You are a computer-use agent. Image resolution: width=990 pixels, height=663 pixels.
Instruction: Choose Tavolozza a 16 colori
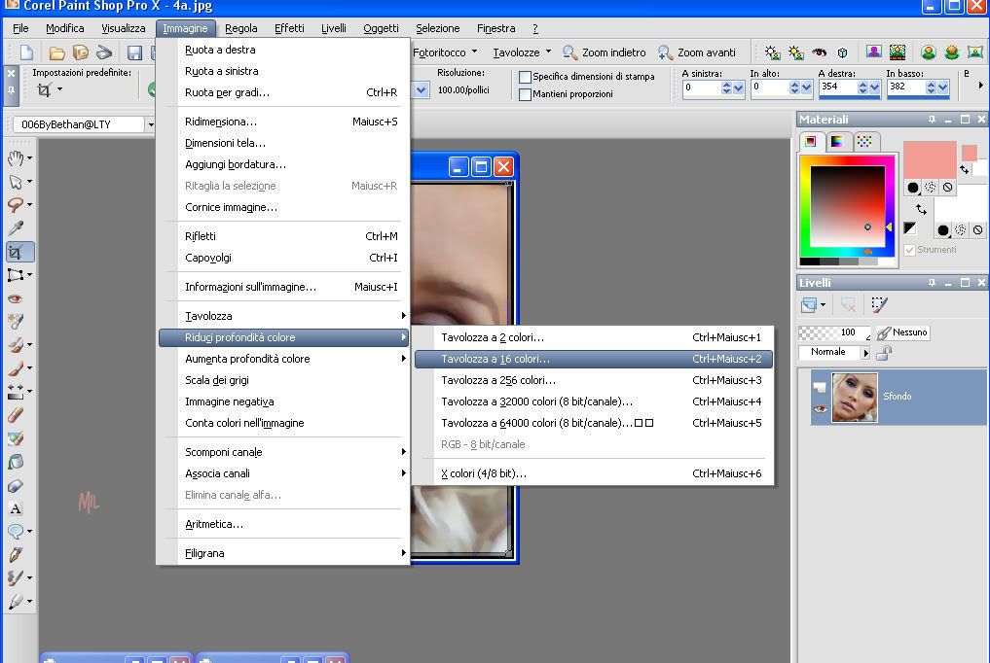point(594,359)
